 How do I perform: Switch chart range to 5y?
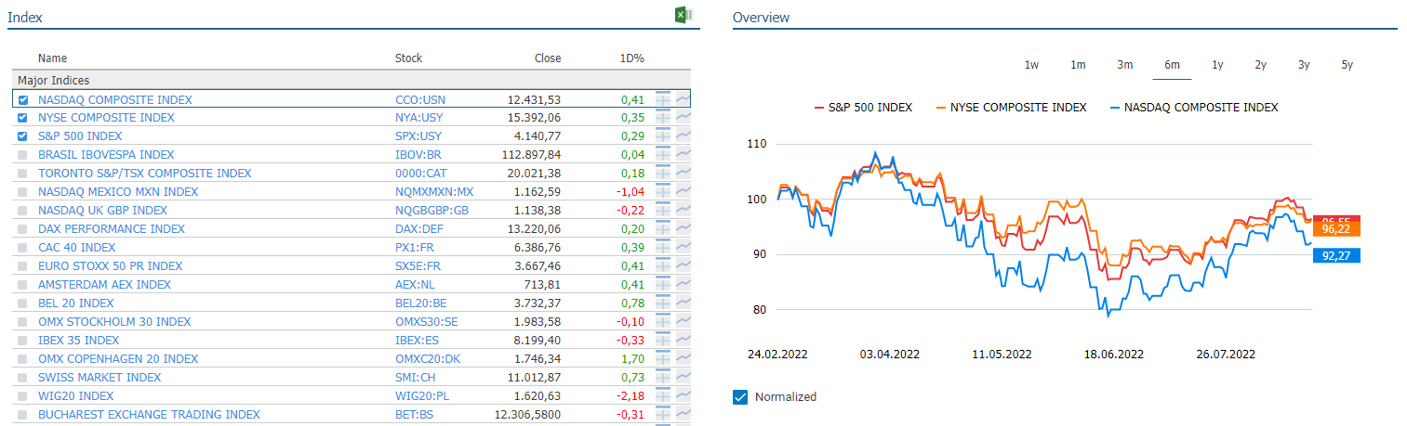[1347, 65]
